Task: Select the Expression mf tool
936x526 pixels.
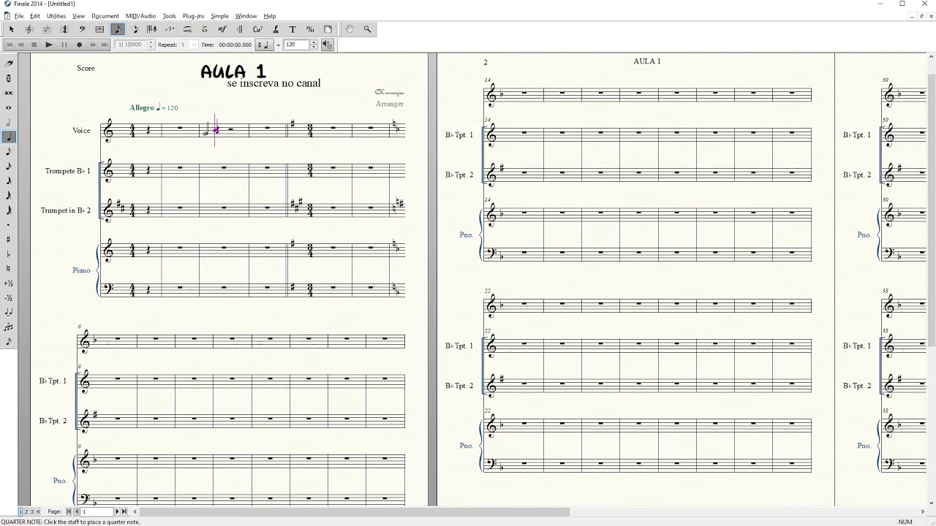Action: click(222, 29)
